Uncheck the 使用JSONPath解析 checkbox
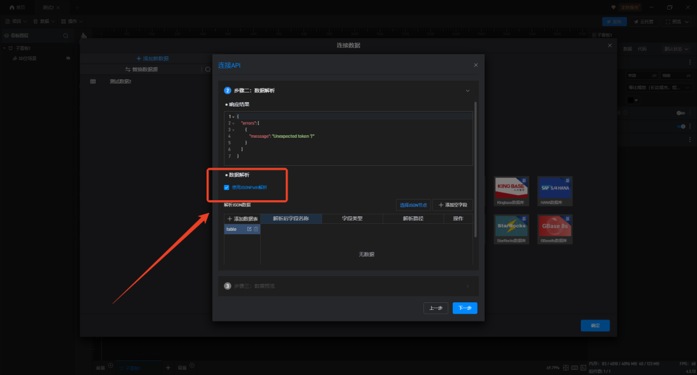Image resolution: width=697 pixels, height=375 pixels. [226, 187]
